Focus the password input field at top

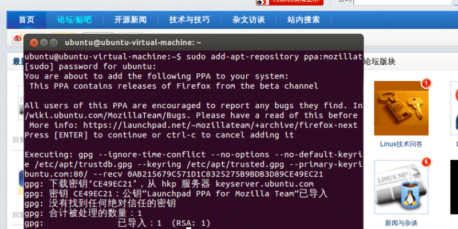402,2
